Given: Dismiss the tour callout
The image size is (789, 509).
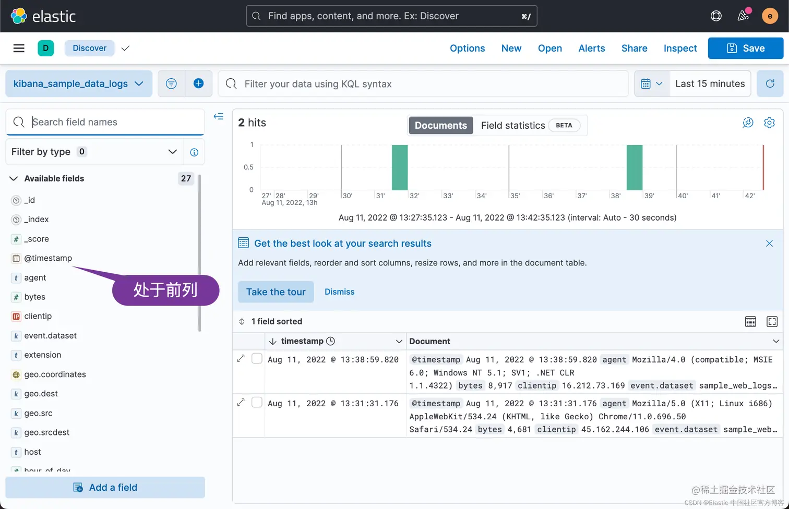Looking at the screenshot, I should pos(339,292).
